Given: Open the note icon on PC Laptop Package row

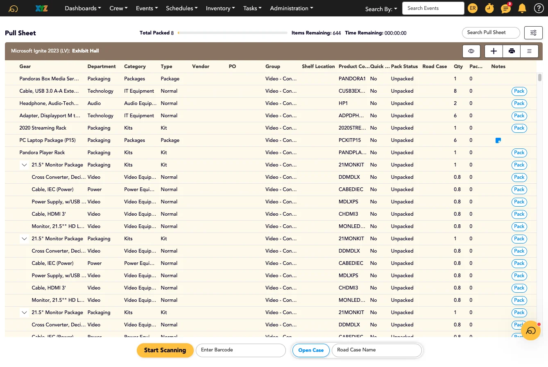Looking at the screenshot, I should 498,140.
